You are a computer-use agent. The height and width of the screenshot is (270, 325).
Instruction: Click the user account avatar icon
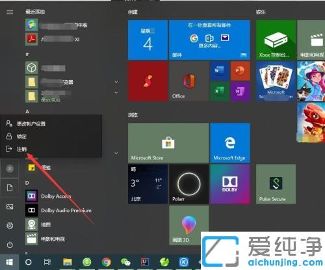[x=10, y=169]
